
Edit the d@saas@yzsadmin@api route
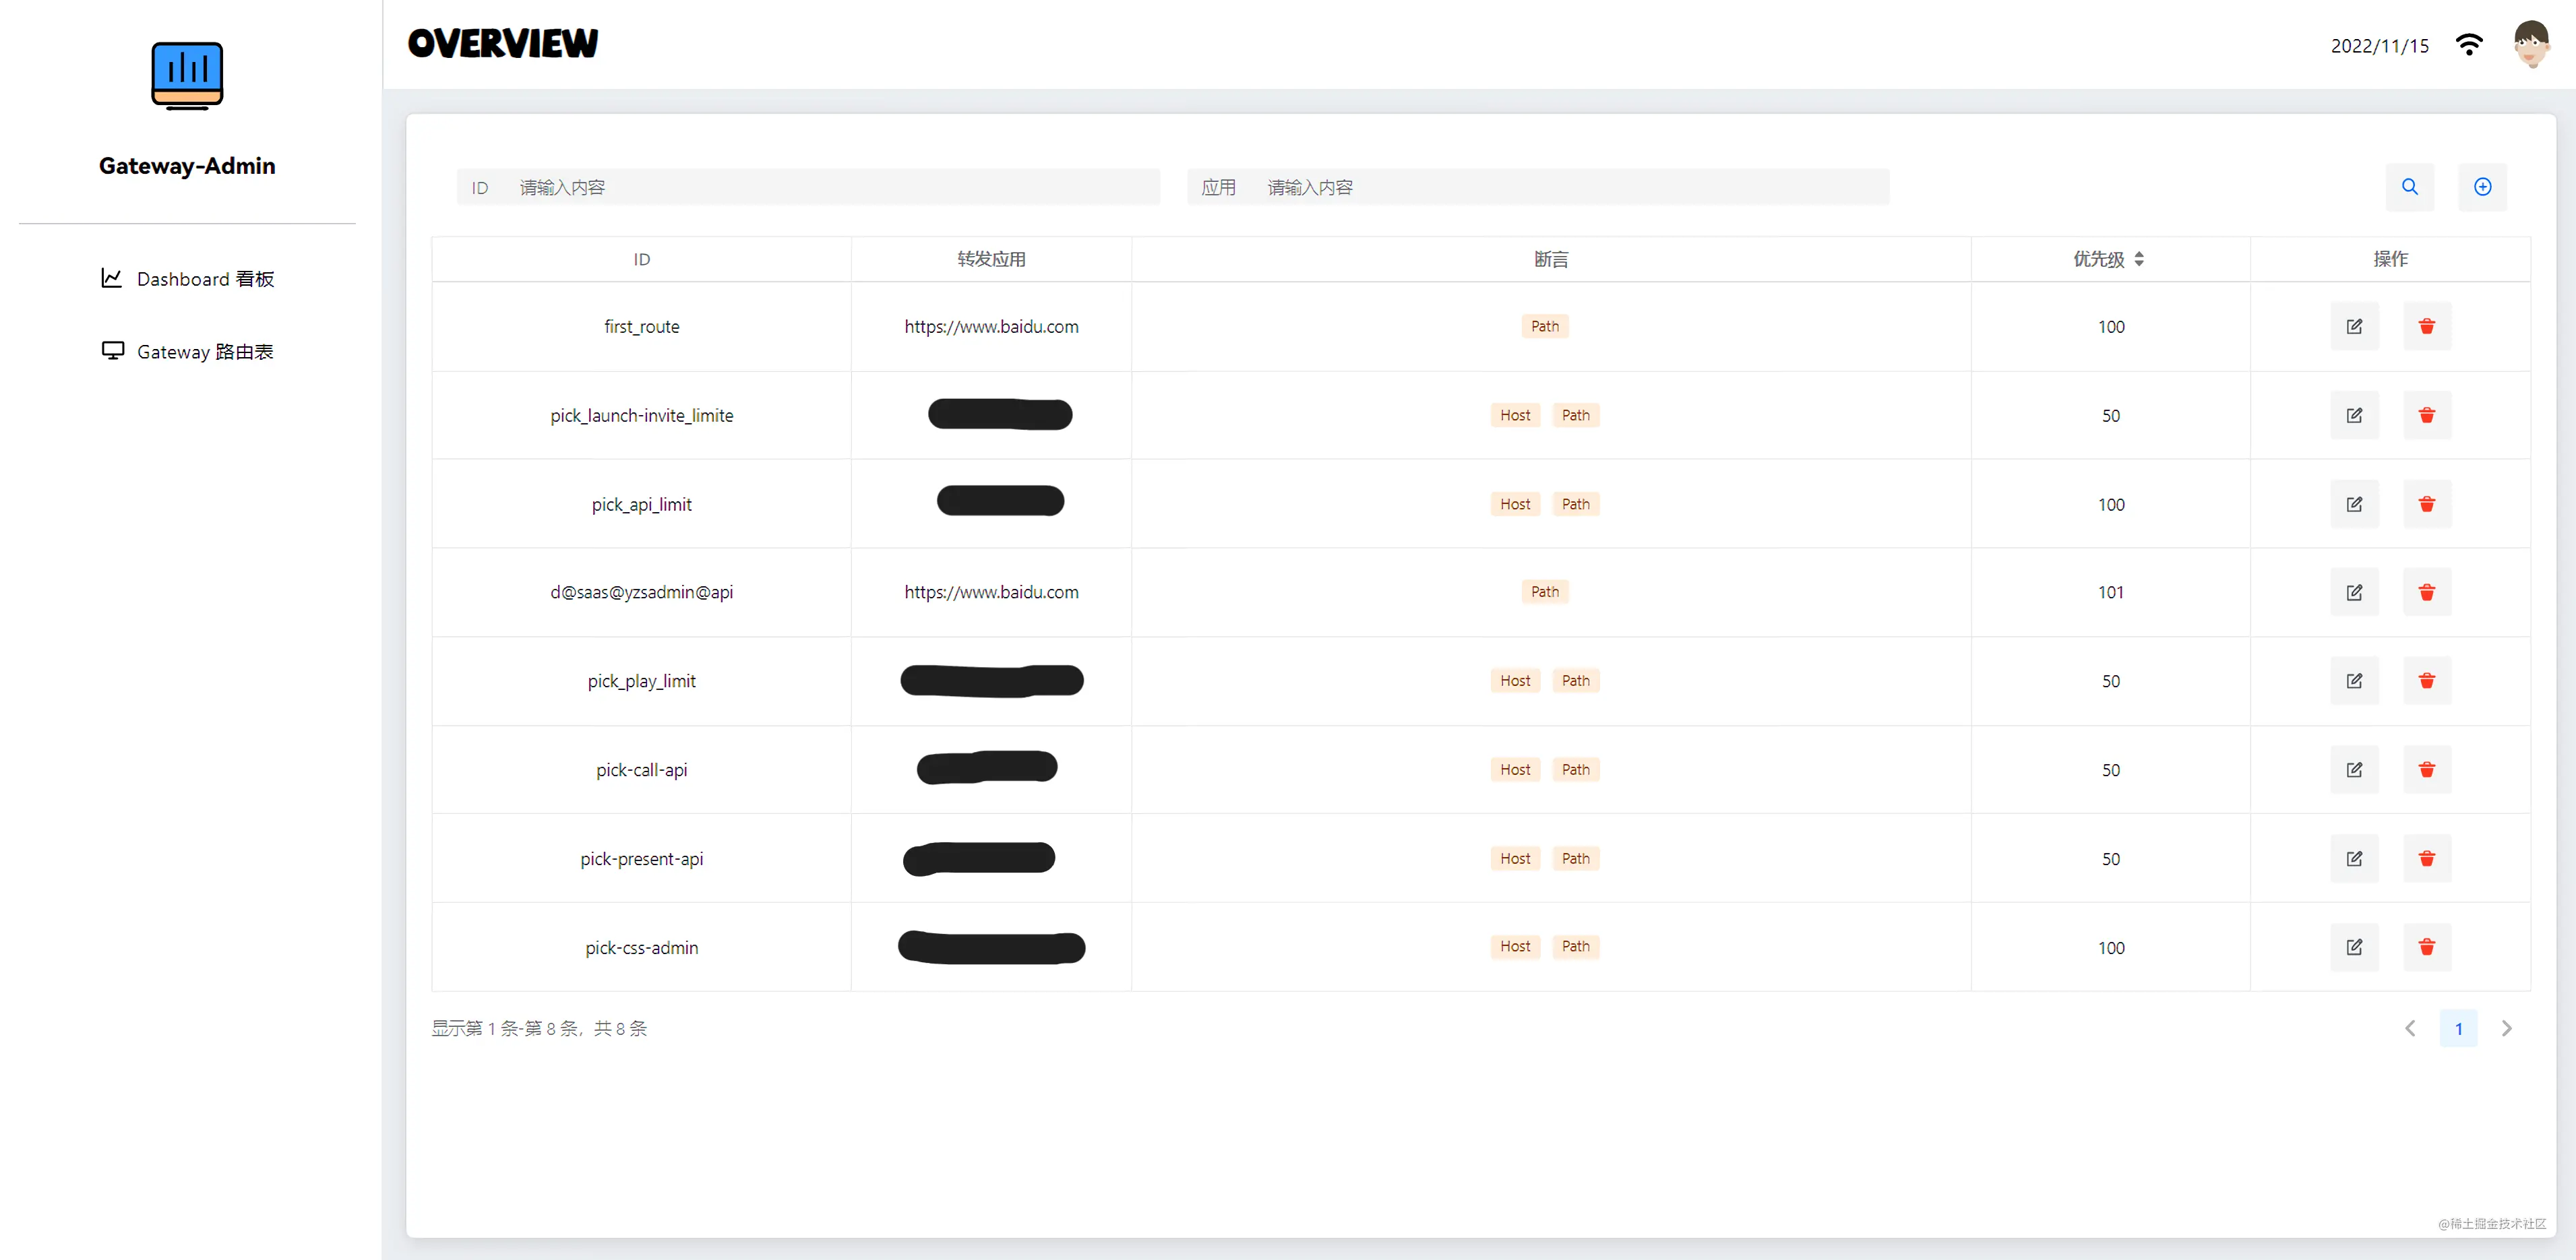coord(2354,592)
